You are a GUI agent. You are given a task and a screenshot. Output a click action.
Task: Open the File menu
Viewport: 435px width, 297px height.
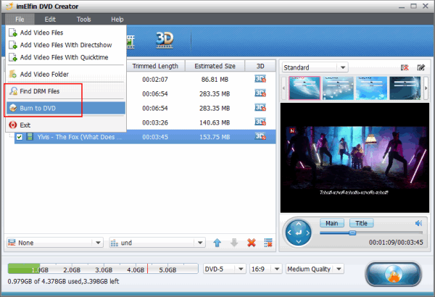click(20, 20)
